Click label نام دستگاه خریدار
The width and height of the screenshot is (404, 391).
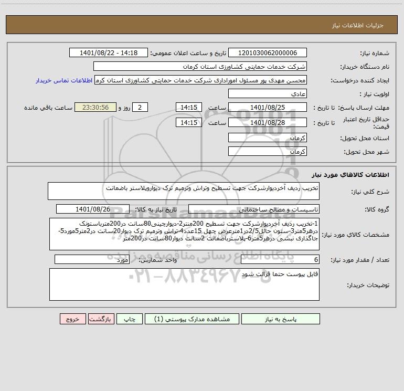pos(365,67)
